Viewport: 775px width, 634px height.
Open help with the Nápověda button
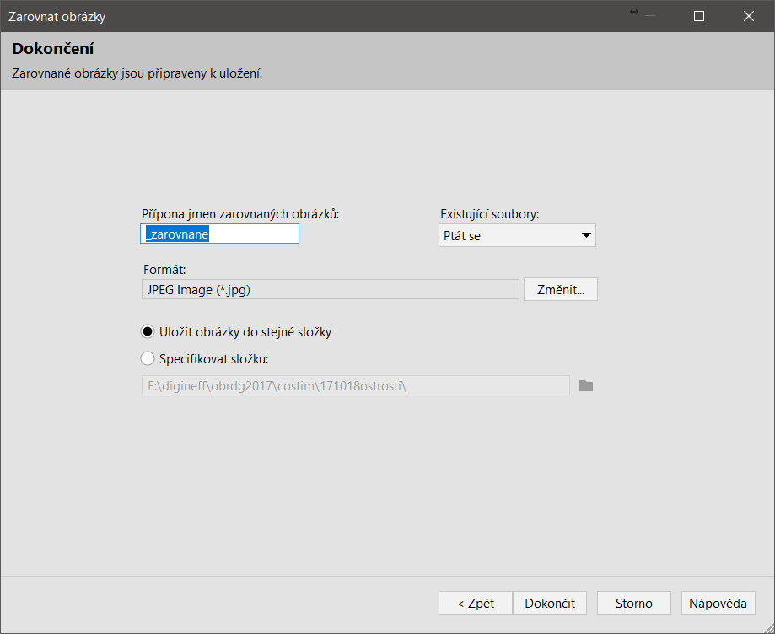718,603
